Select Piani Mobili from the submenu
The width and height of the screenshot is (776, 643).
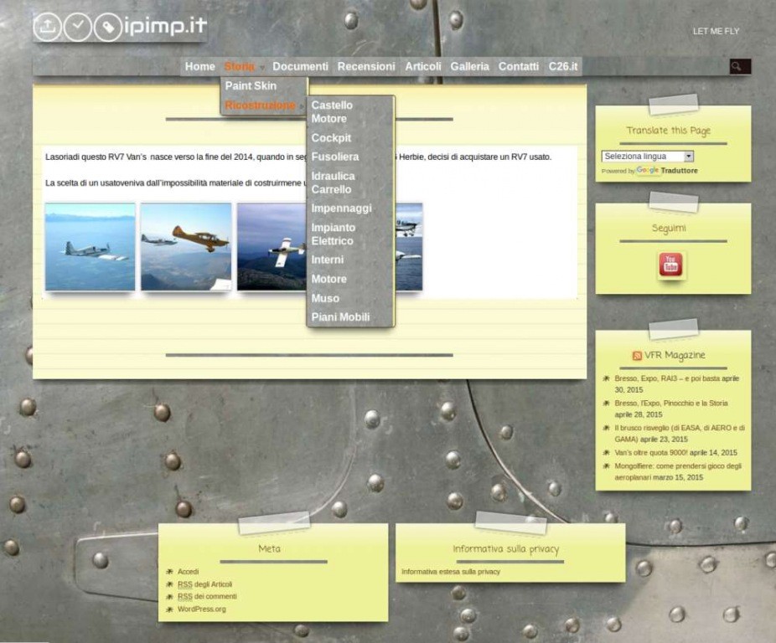tap(340, 317)
